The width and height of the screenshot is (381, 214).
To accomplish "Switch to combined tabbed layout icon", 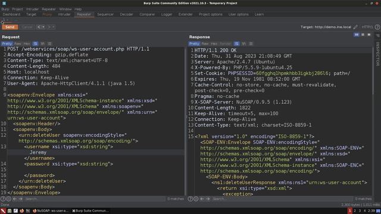I will (369, 35).
